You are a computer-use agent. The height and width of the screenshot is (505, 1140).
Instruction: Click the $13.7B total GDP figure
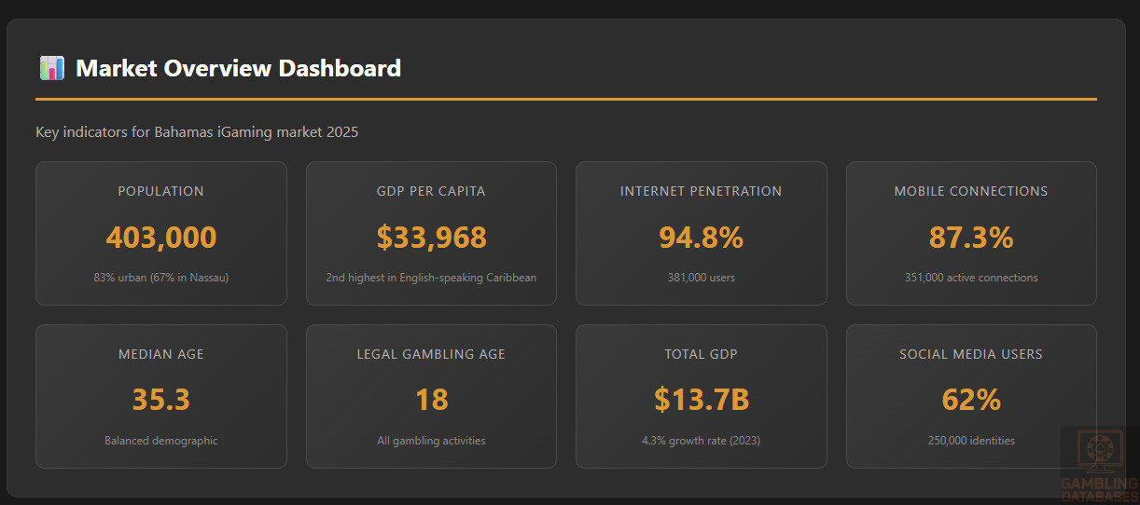pyautogui.click(x=701, y=400)
